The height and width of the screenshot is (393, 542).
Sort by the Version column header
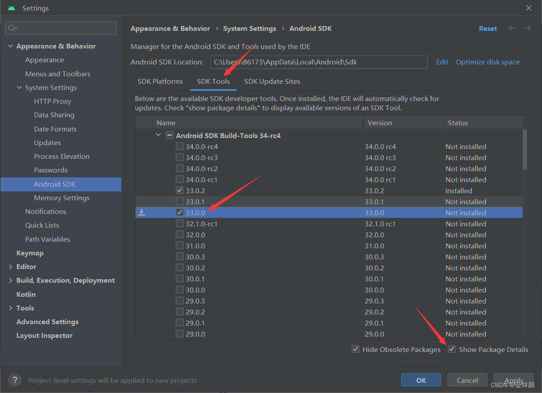point(404,123)
